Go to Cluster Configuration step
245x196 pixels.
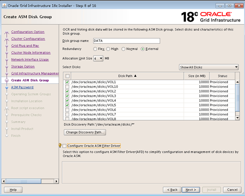click(x=28, y=39)
